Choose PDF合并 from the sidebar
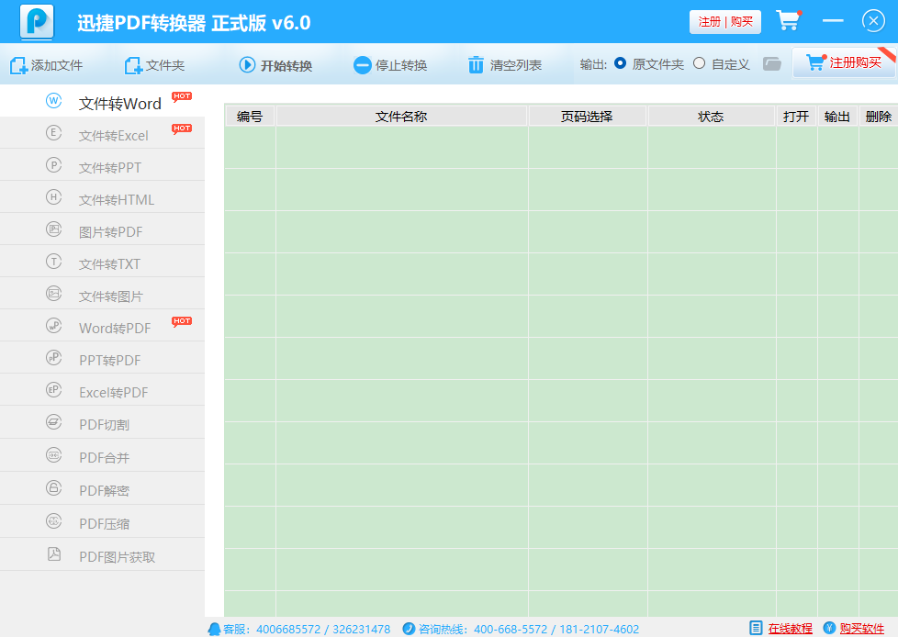Screen dimensions: 898x637 pyautogui.click(x=104, y=456)
